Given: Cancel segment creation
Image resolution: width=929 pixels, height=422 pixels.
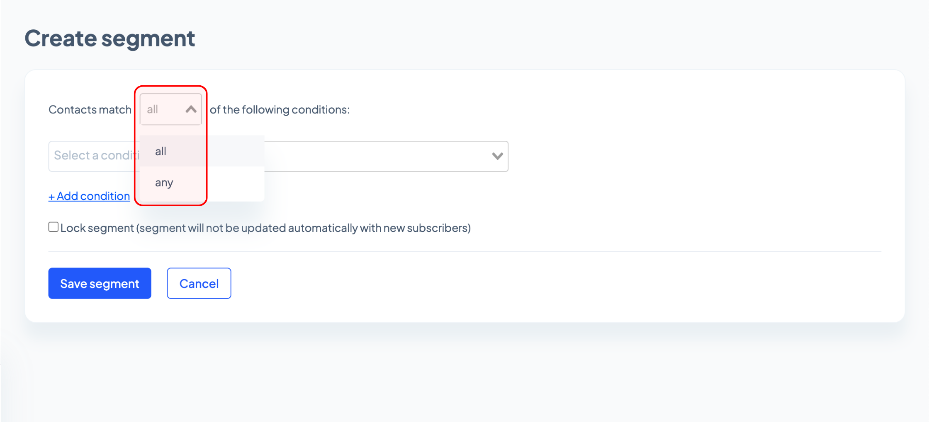Looking at the screenshot, I should [x=199, y=283].
